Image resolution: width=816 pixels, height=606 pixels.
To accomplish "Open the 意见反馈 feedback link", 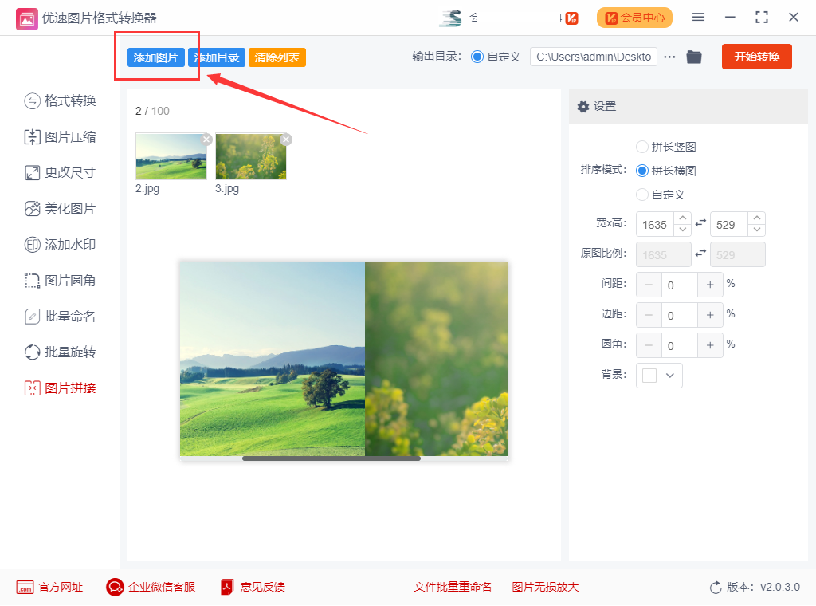I will pyautogui.click(x=253, y=587).
